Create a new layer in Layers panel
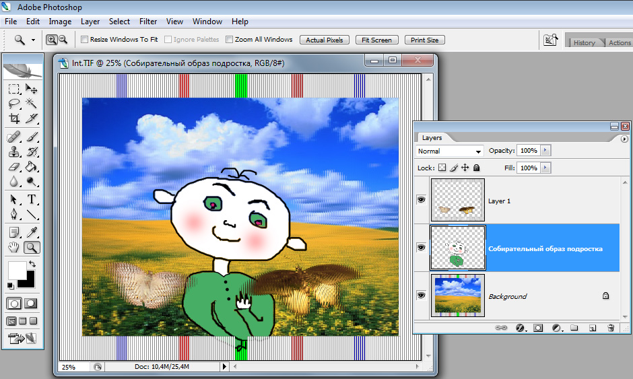 [592, 328]
